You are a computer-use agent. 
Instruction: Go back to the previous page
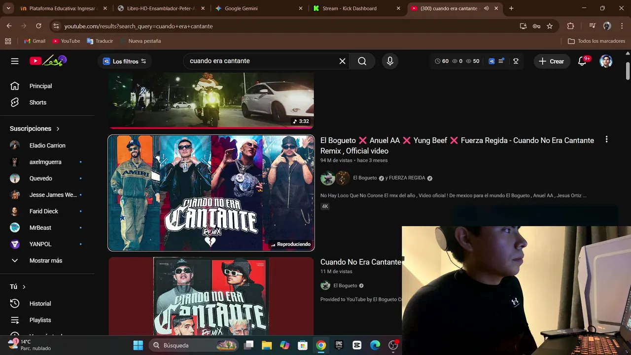pyautogui.click(x=9, y=26)
